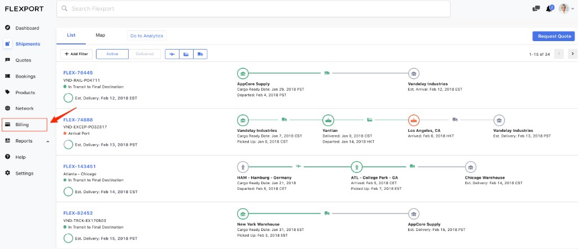
Task: Open shipment FLEX-143451
Action: [x=80, y=166]
